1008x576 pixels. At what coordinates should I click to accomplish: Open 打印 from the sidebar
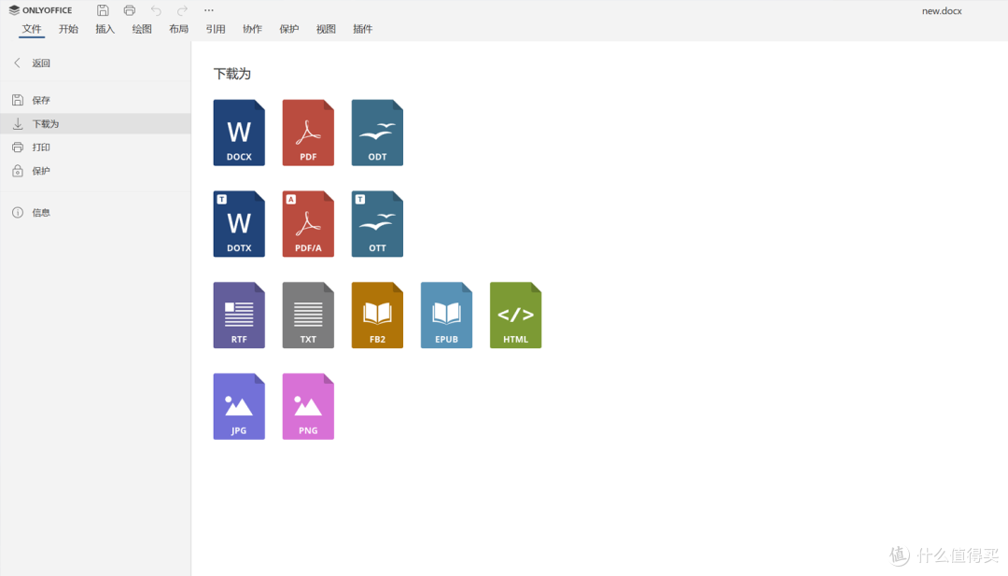click(x=95, y=148)
